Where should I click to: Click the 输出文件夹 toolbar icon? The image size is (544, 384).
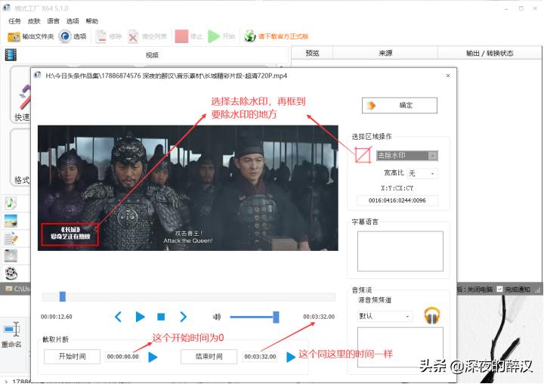[14, 36]
